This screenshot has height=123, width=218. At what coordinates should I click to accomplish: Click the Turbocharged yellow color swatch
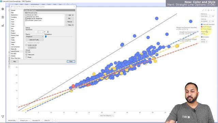tap(202, 29)
